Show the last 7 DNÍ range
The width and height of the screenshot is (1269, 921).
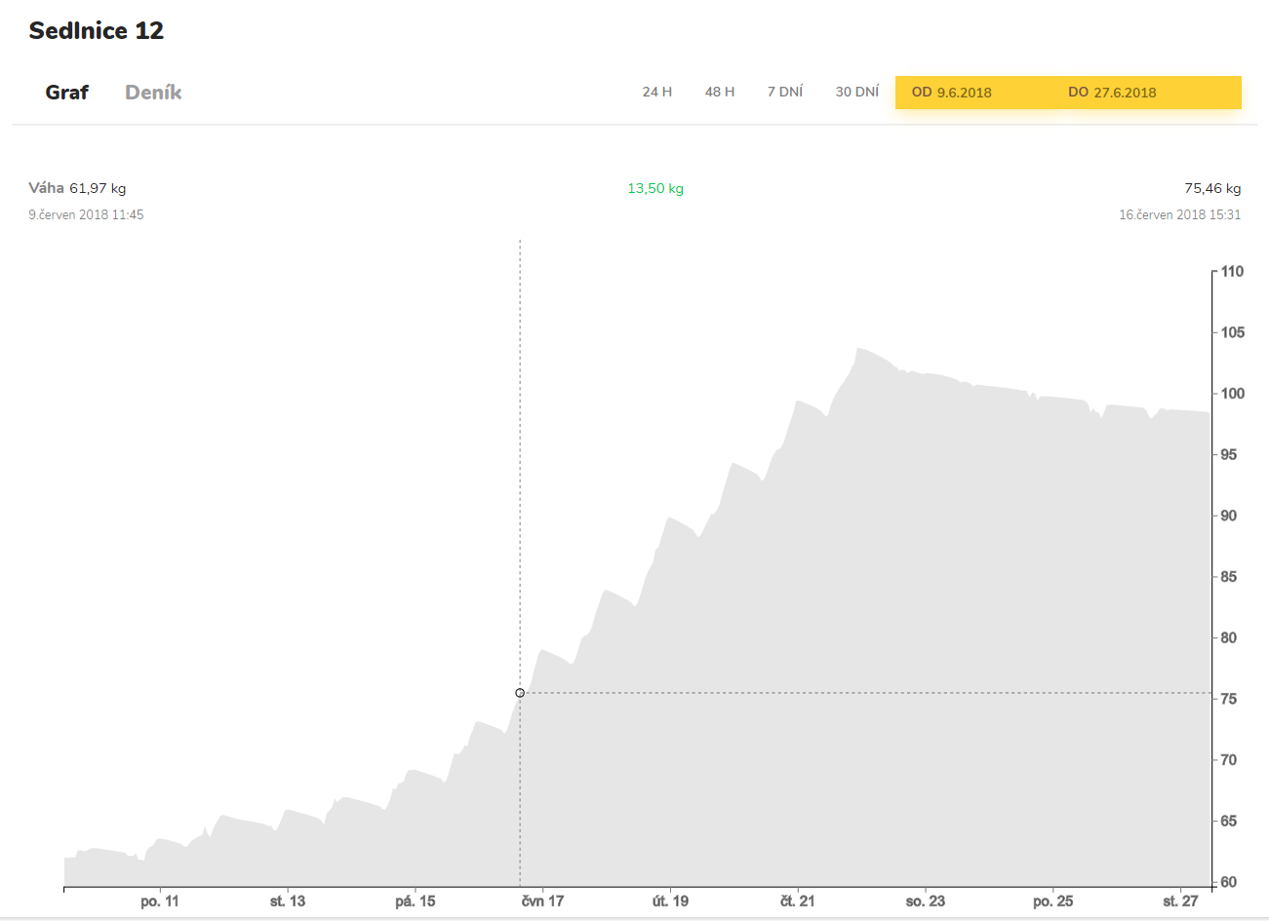785,92
